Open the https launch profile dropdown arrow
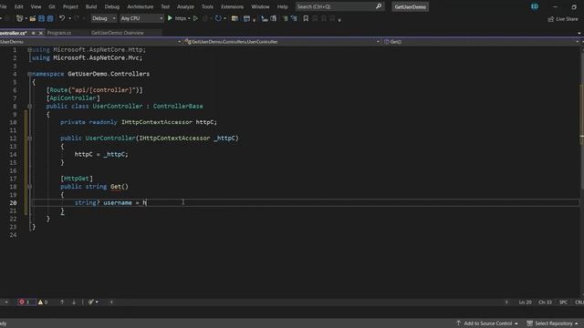The width and height of the screenshot is (584, 328). pyautogui.click(x=189, y=18)
